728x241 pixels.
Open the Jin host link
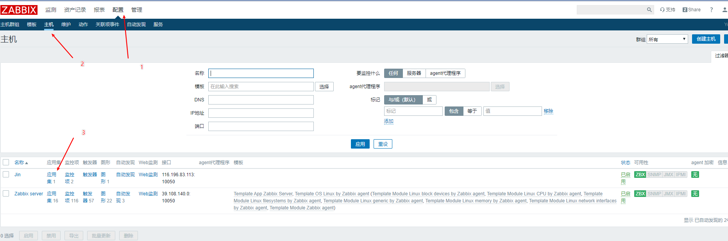point(18,175)
